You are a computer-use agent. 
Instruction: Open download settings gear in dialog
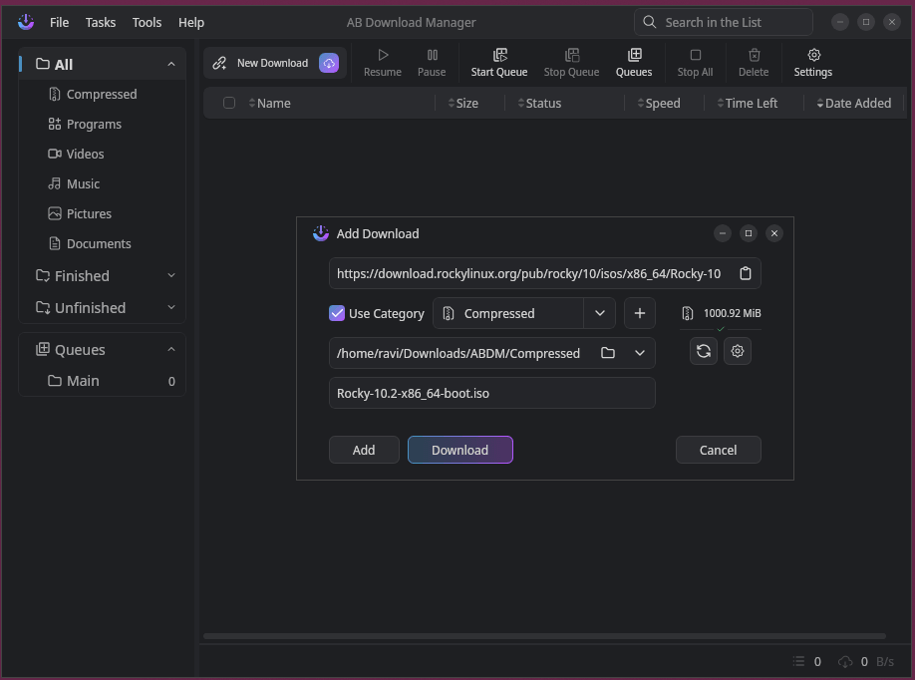(737, 351)
